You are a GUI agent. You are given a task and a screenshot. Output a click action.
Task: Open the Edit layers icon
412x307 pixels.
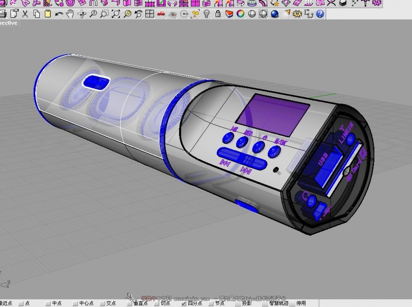[x=229, y=14]
